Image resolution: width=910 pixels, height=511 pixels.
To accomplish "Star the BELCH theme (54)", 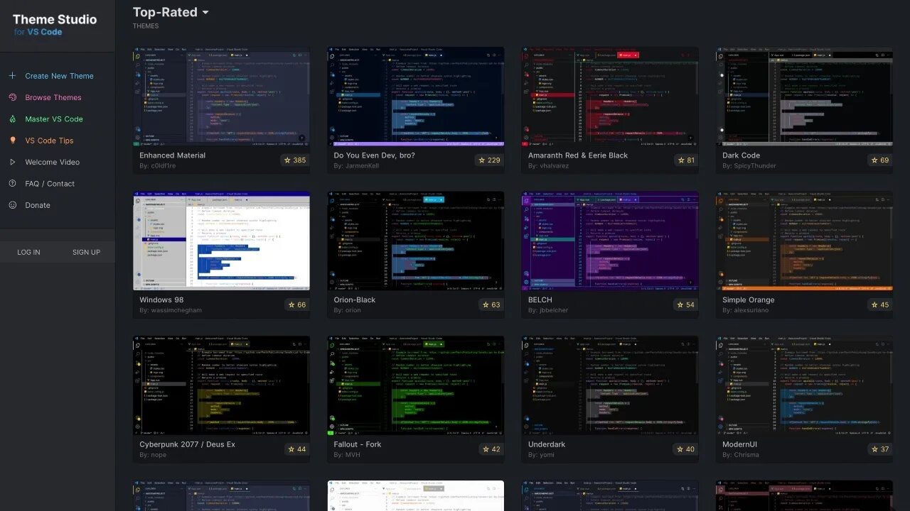I will (685, 304).
